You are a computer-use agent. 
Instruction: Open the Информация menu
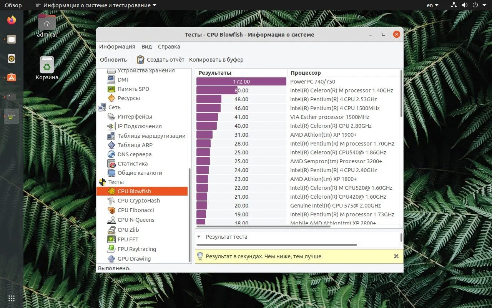click(117, 47)
